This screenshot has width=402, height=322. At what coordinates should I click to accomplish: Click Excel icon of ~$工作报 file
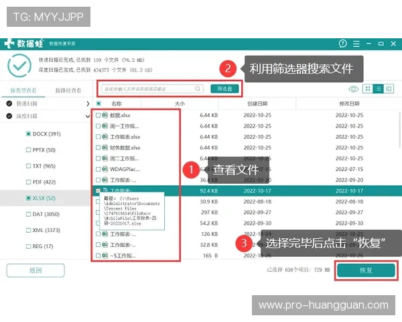[105, 256]
